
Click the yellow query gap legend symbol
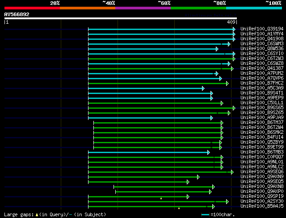pos(37,215)
